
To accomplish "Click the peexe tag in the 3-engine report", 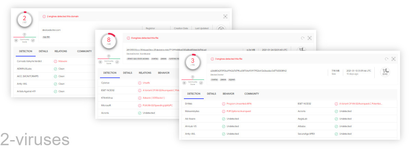I will point(223,79).
